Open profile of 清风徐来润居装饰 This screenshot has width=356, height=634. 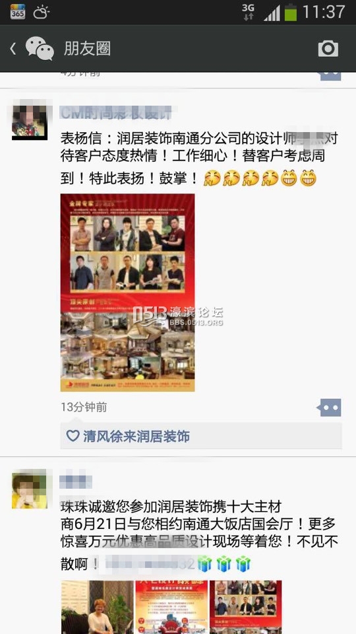136,437
